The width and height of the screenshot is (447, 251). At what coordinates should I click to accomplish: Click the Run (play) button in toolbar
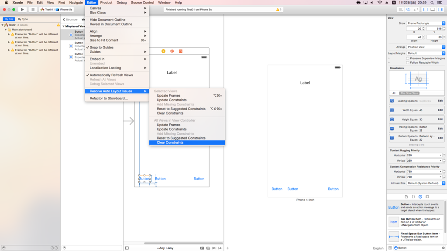point(22,10)
